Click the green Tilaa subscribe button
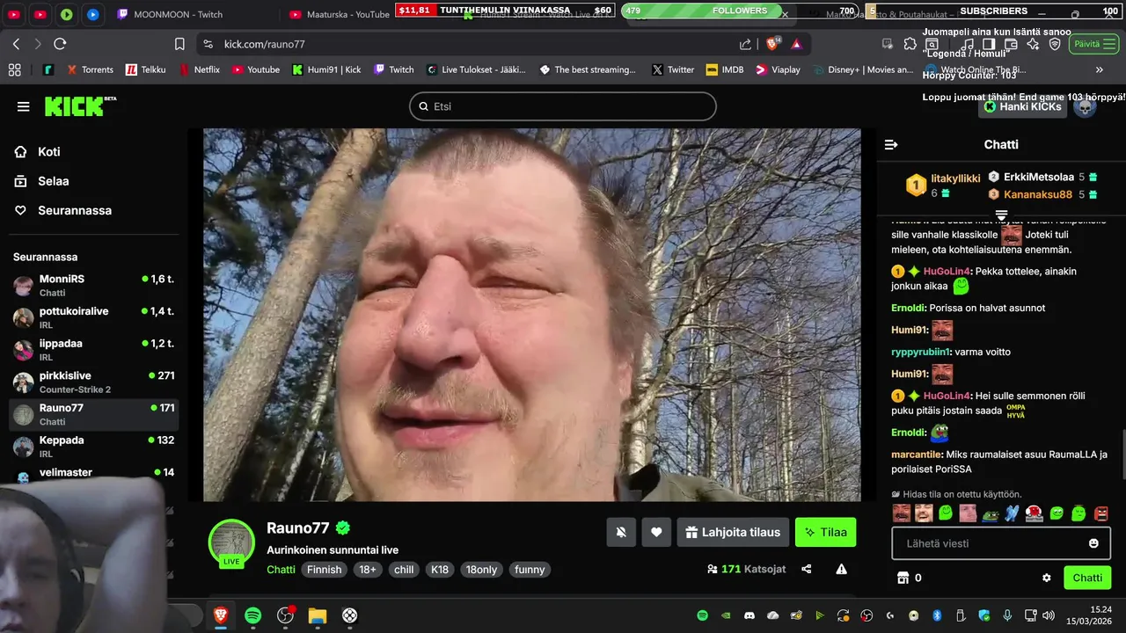Image resolution: width=1126 pixels, height=633 pixels. (825, 532)
